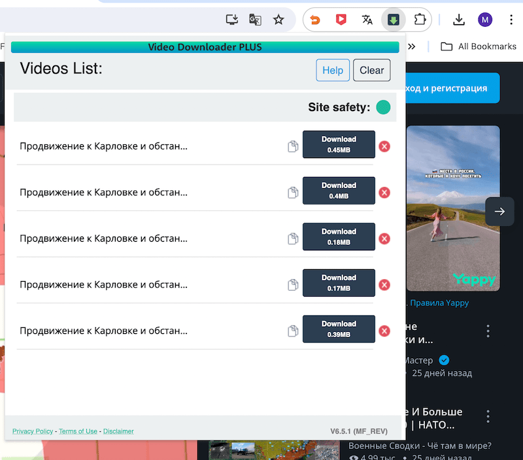This screenshot has height=460, width=523.
Task: Click the Video Downloader PLUS extension icon
Action: coord(394,20)
